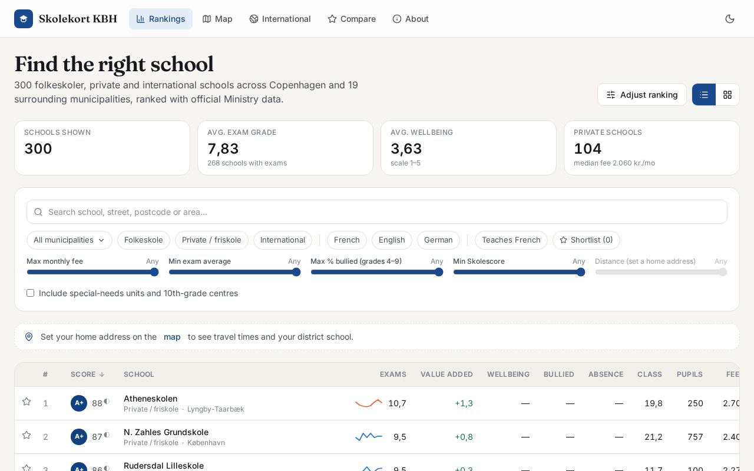The image size is (754, 471).
Task: Sort table by Wellbeing column header
Action: (x=508, y=374)
